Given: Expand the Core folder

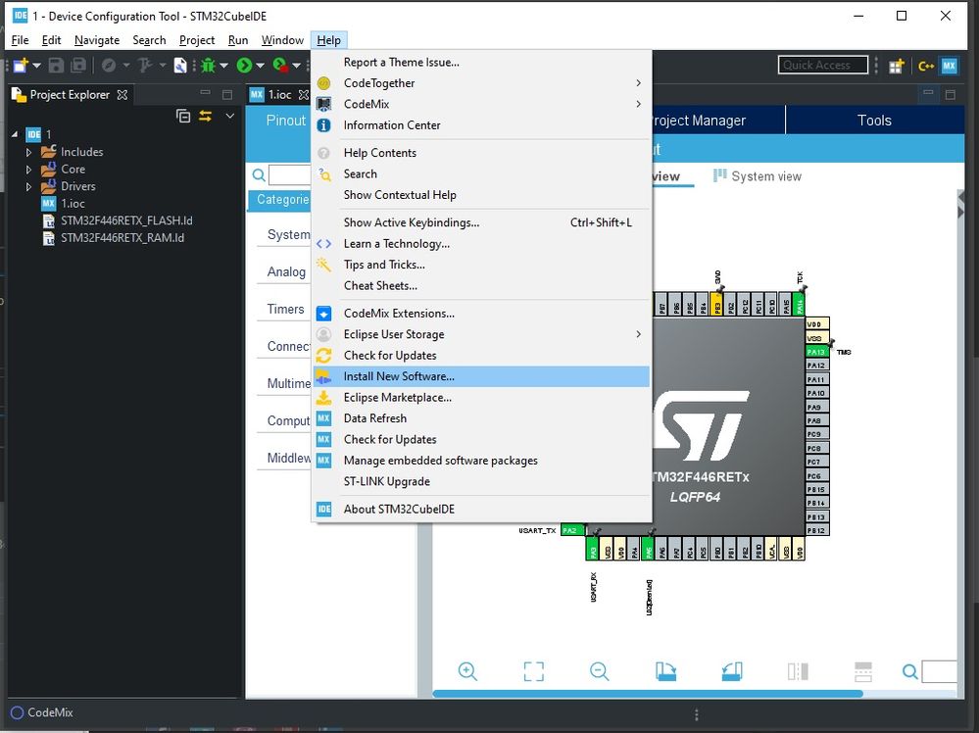Looking at the screenshot, I should coord(28,170).
